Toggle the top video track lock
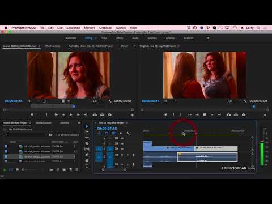 click(104, 138)
